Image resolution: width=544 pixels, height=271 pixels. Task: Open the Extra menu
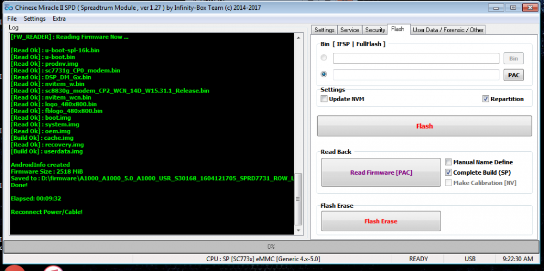[59, 19]
